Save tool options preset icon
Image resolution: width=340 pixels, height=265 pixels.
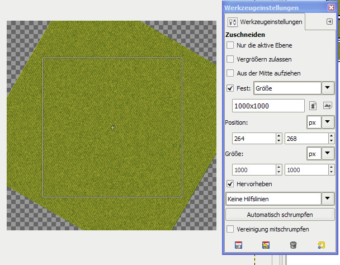point(238,245)
